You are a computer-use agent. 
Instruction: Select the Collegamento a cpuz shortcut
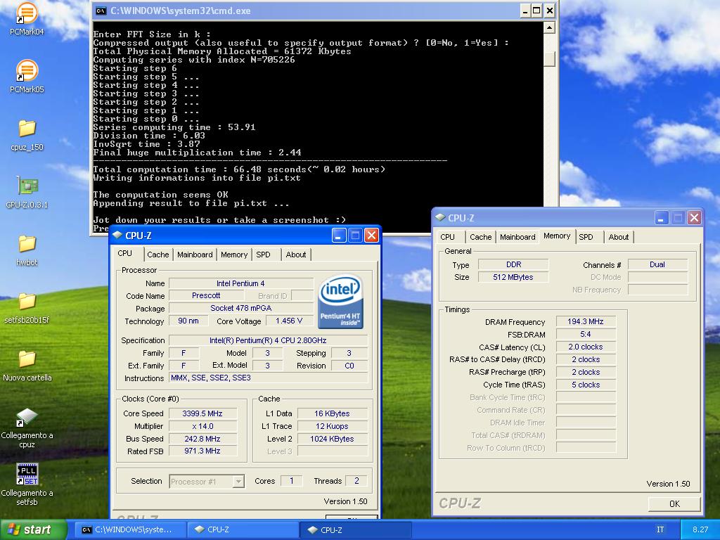27,427
